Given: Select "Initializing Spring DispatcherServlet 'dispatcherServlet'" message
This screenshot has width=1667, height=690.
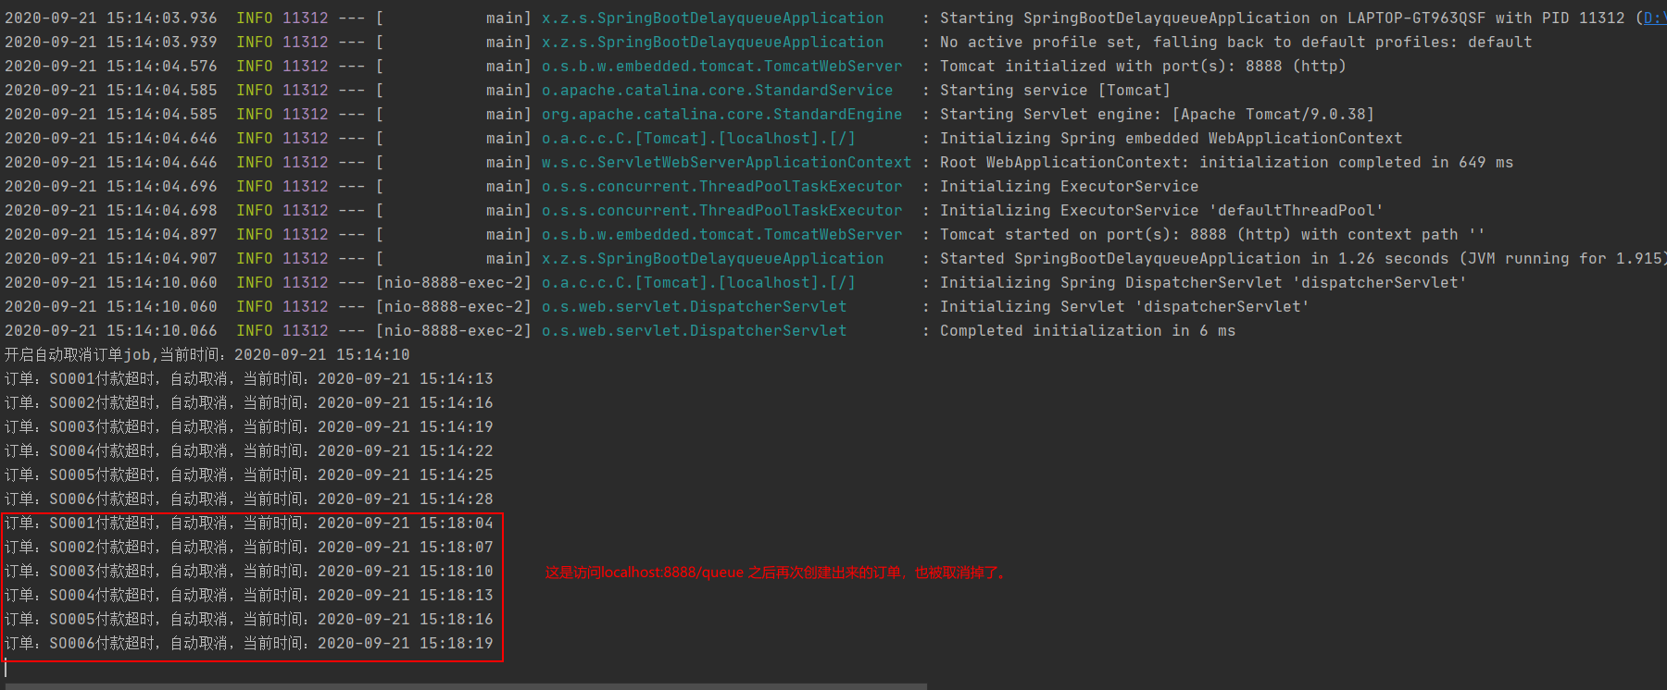Looking at the screenshot, I should click(1203, 283).
